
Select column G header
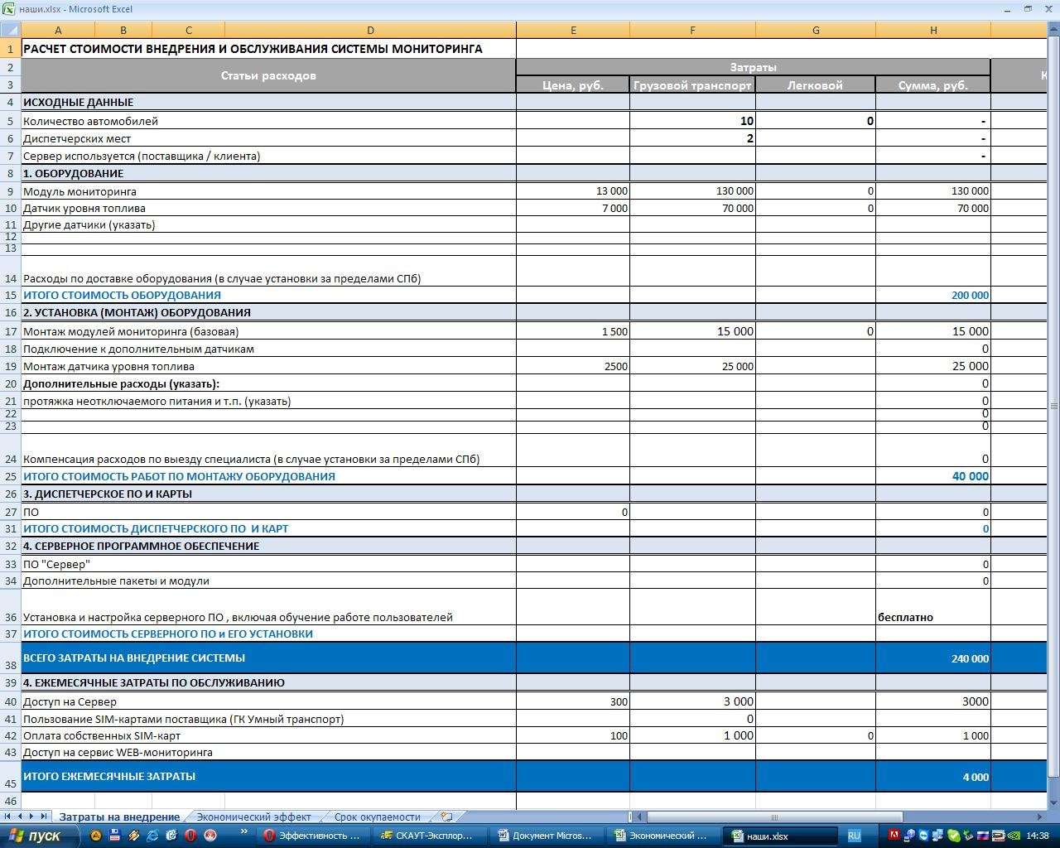[x=816, y=31]
